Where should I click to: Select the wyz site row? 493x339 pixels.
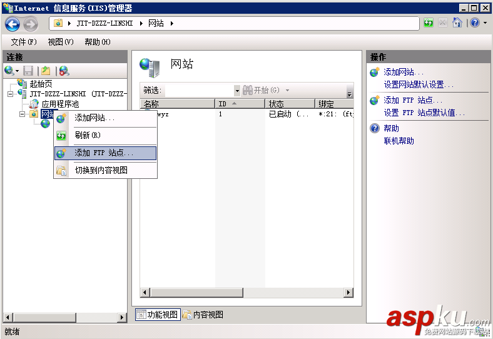coord(247,114)
